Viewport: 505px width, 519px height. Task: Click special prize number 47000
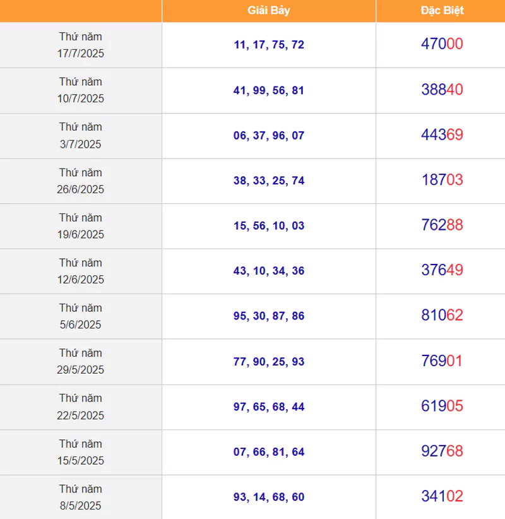pyautogui.click(x=442, y=44)
